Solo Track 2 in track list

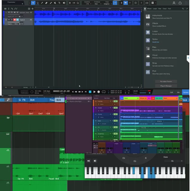(x=11, y=20)
